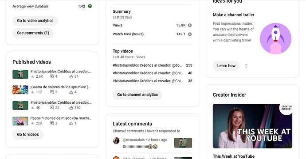The image size is (306, 159).
Task: Click the See comments (1) button
Action: click(33, 33)
